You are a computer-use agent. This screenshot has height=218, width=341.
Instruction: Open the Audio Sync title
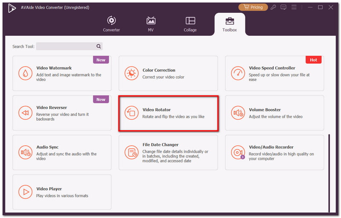(x=47, y=147)
